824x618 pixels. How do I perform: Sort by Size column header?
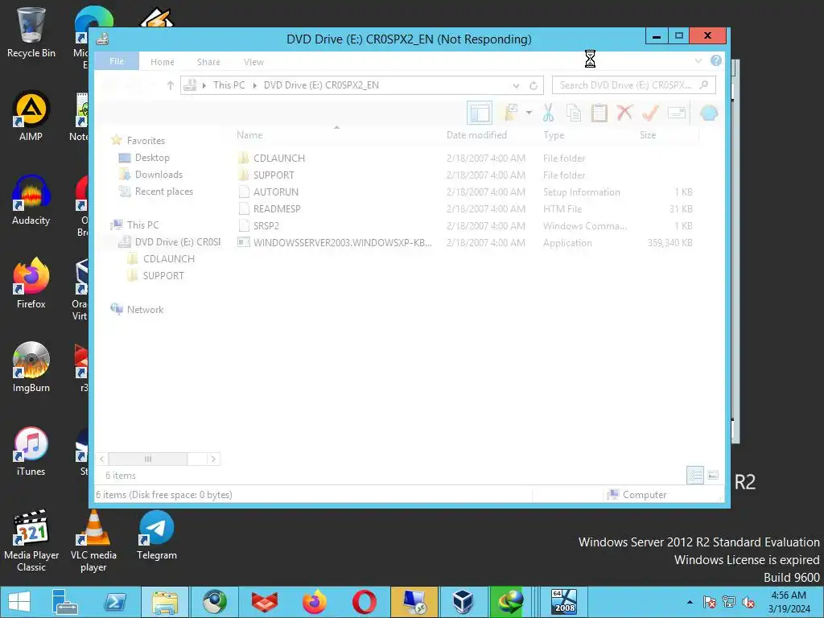[648, 135]
